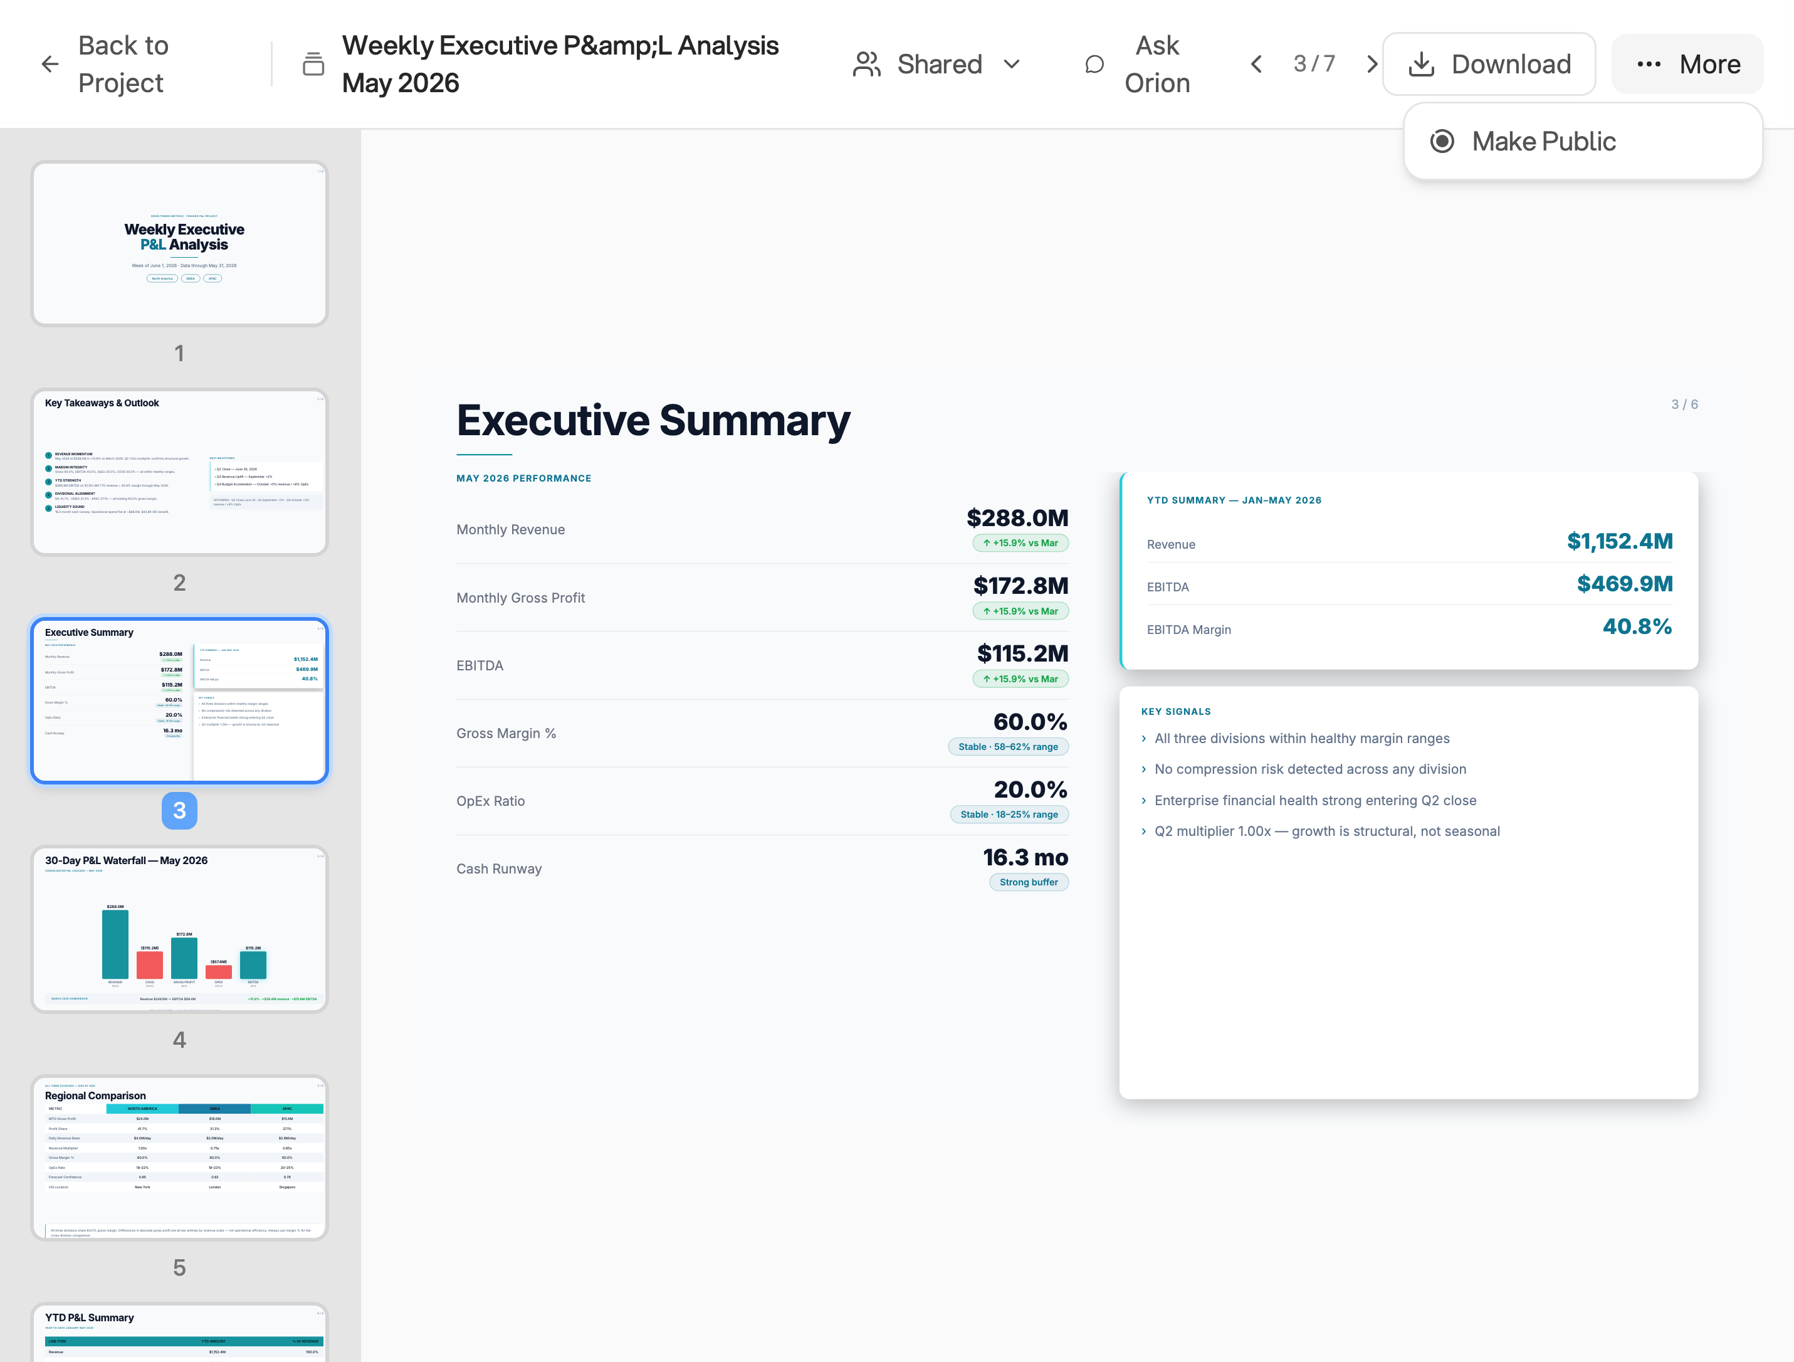Click the people icon next to Shared

click(x=866, y=64)
